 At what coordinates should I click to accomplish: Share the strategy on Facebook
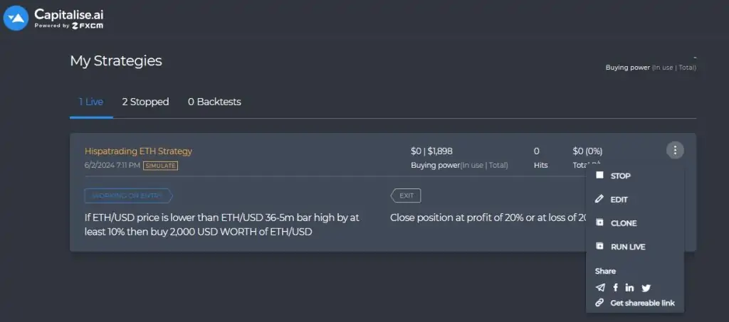615,288
